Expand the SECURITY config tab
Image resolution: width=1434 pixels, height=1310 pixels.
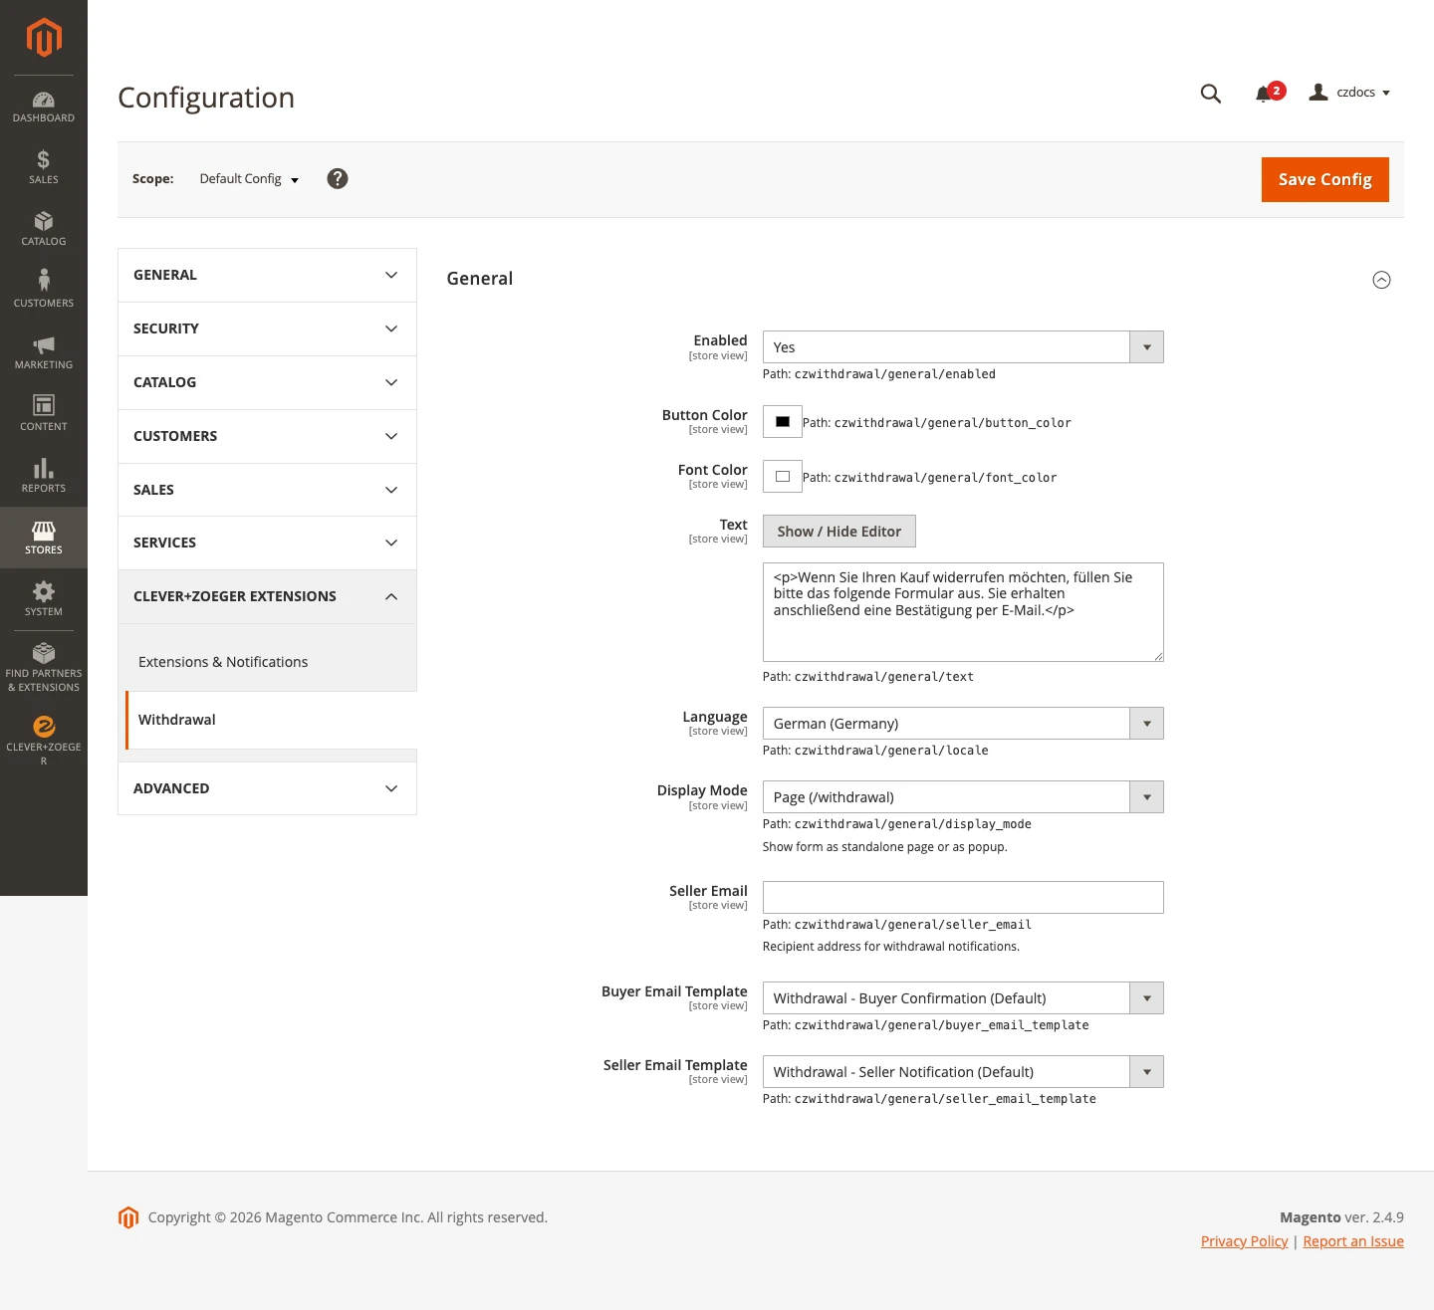point(267,328)
